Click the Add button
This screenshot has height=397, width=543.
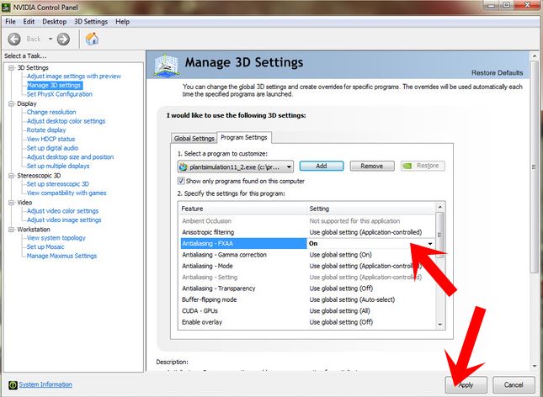(322, 166)
